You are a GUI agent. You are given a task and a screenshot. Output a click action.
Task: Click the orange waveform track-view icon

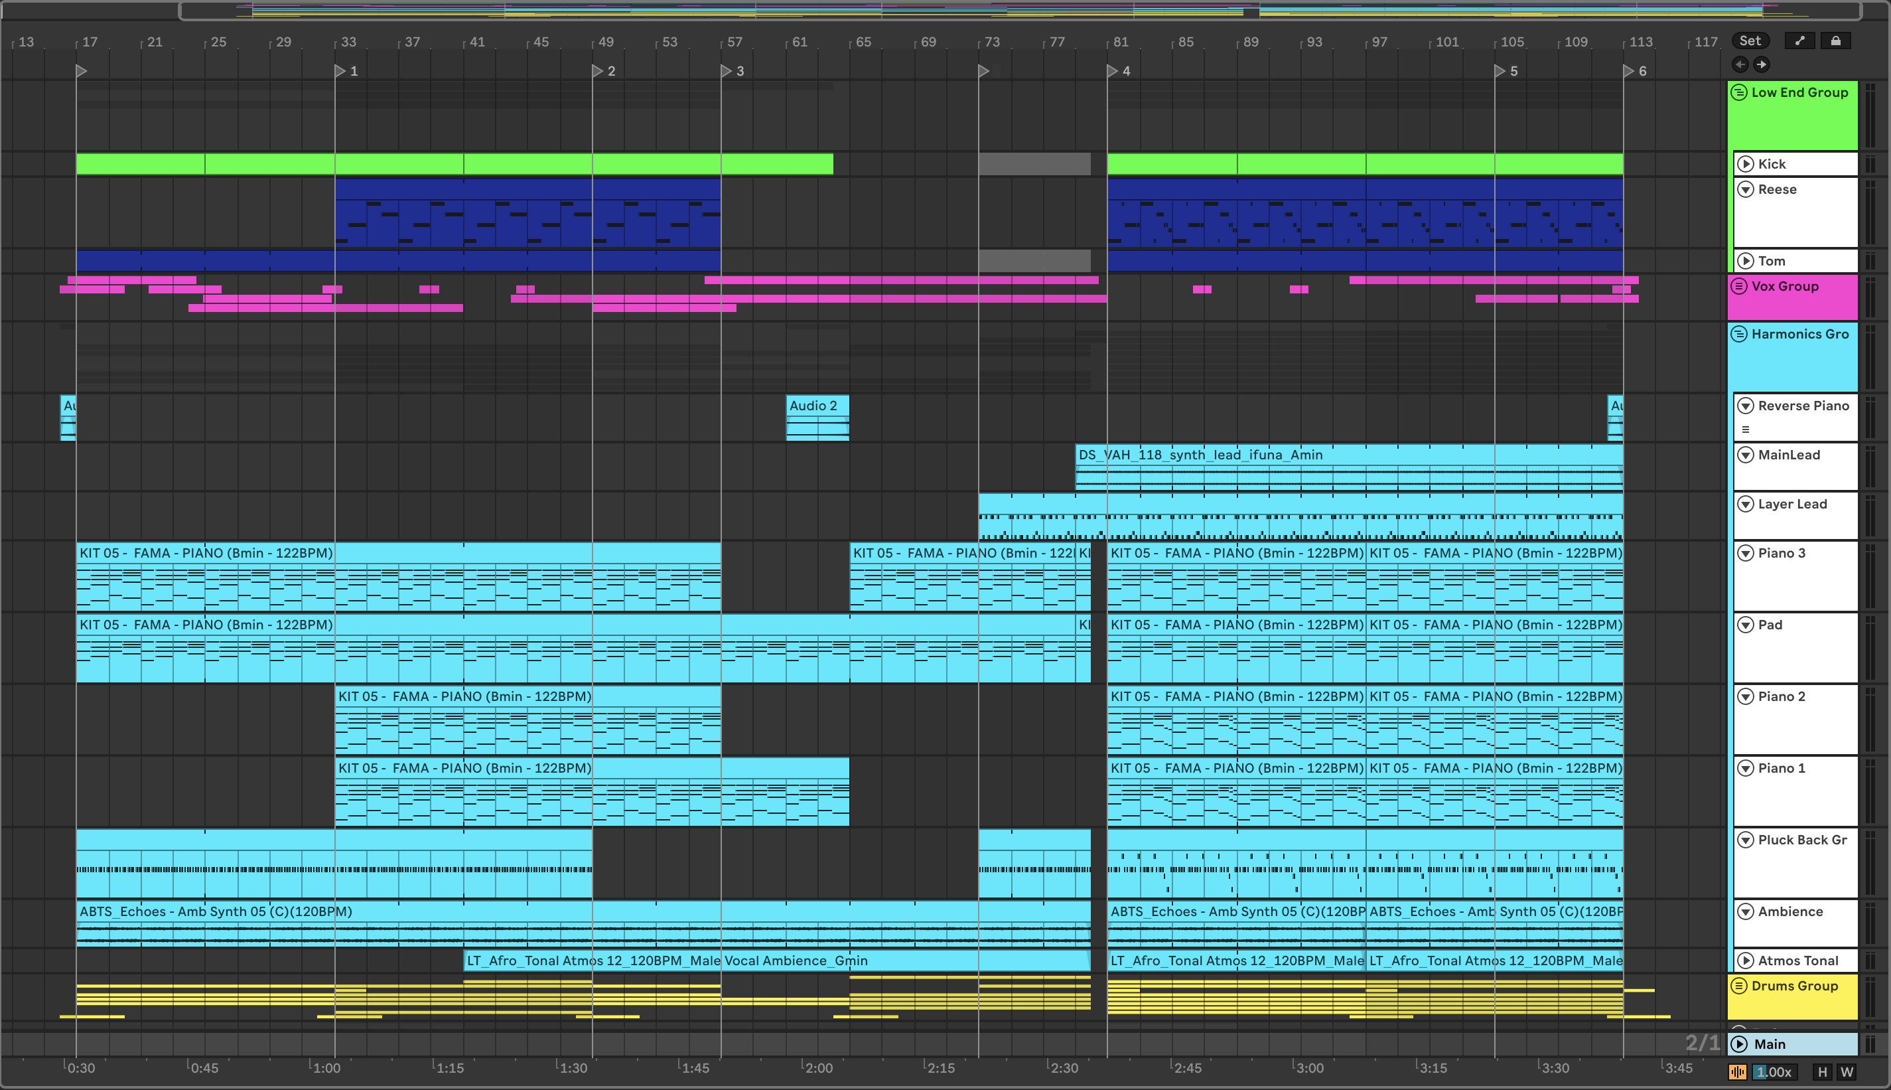point(1738,1072)
